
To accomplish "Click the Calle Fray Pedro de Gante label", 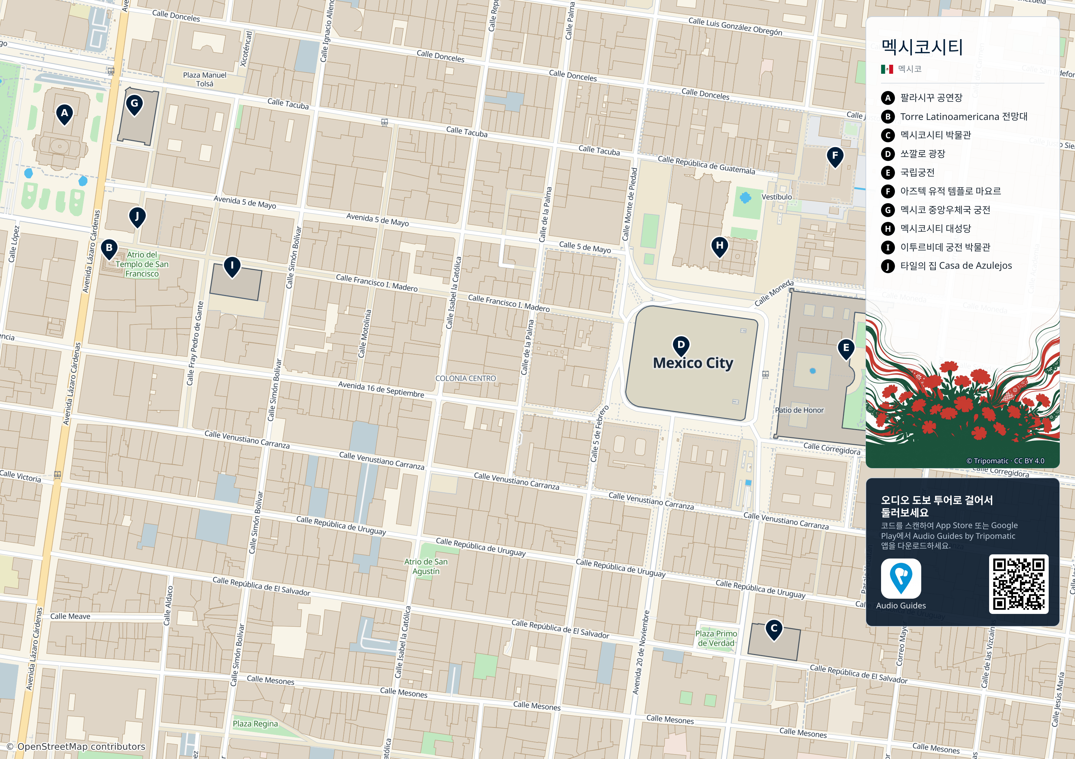I will (195, 343).
